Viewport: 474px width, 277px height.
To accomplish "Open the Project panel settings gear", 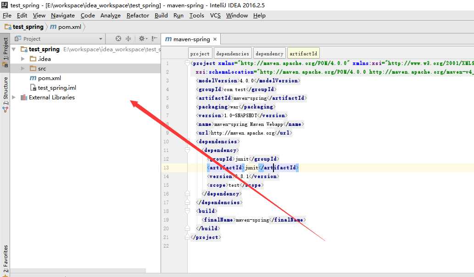I will click(x=143, y=38).
